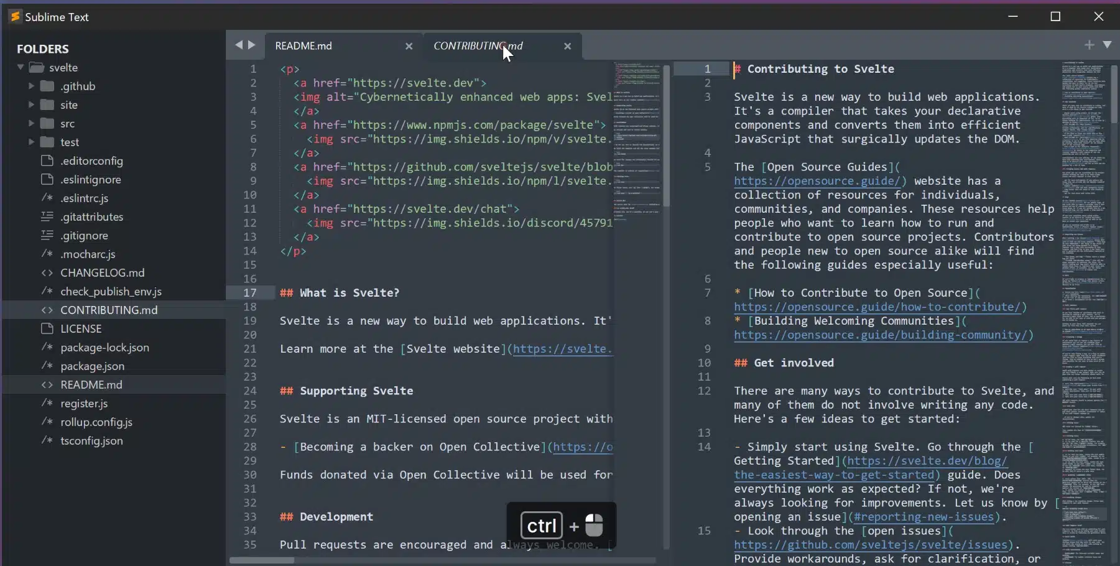Click the CHANGELOG.md markup file icon

[x=47, y=272]
